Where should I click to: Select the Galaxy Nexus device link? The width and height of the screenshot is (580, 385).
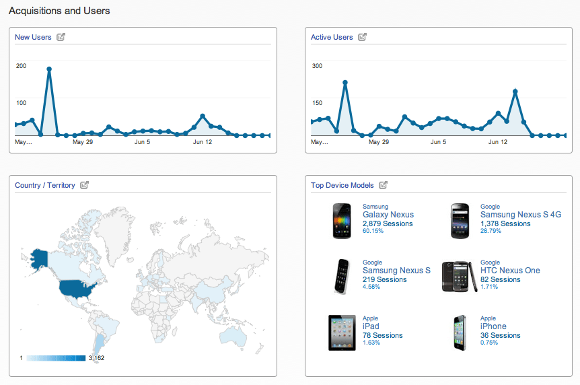388,215
